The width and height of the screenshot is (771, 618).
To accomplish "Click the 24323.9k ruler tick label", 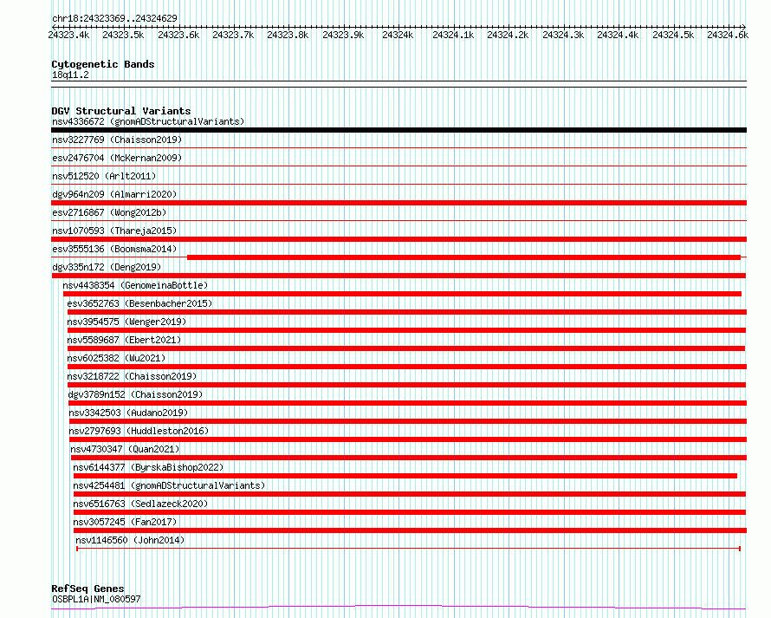I will tap(343, 35).
